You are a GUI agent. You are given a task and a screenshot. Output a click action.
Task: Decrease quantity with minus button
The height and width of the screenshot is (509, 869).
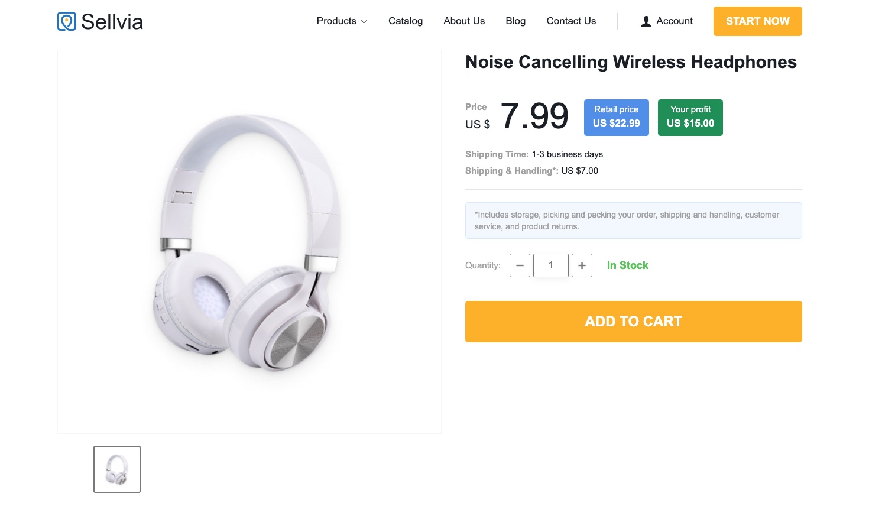520,265
